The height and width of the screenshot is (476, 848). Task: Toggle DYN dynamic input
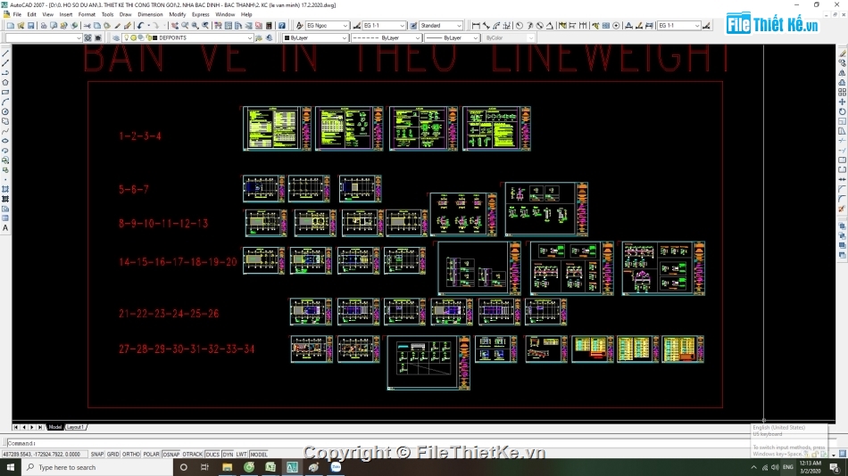tap(228, 455)
